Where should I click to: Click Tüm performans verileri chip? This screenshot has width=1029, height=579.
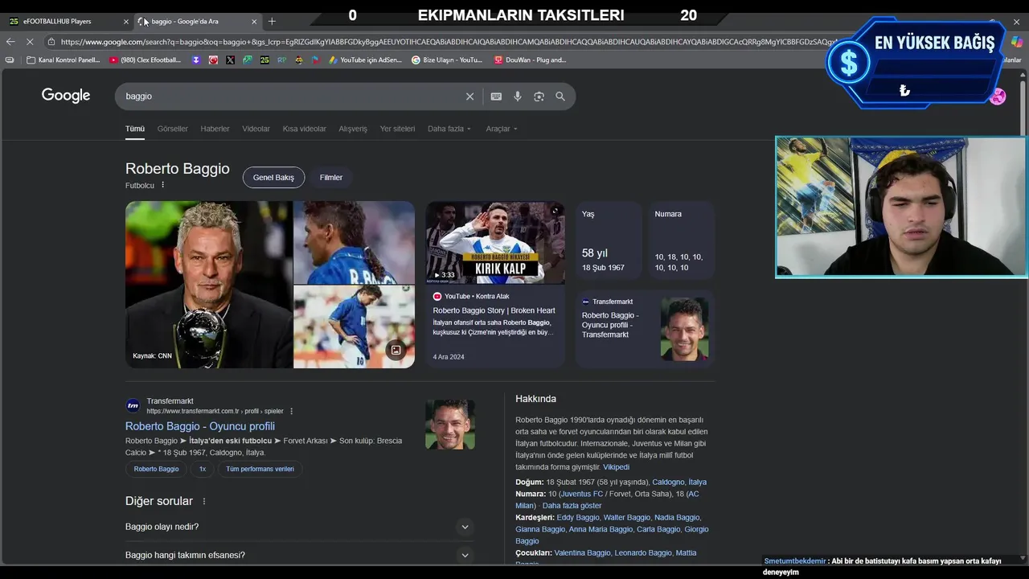[x=260, y=469]
